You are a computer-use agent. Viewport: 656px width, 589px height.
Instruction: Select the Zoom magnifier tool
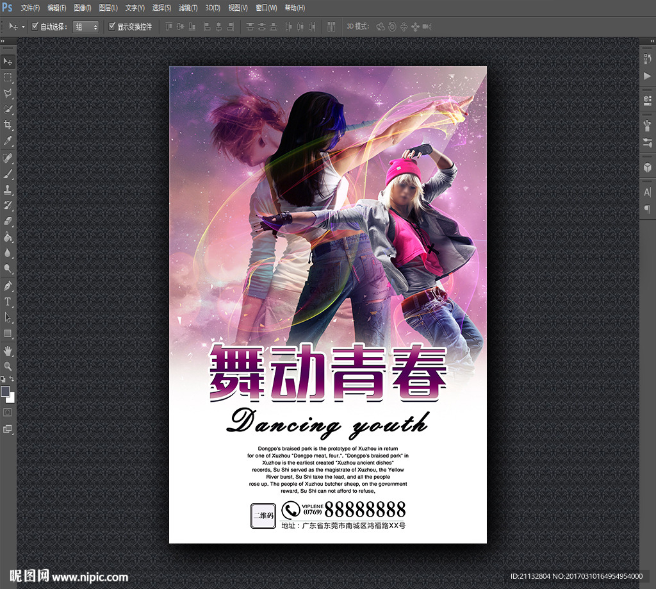(8, 367)
